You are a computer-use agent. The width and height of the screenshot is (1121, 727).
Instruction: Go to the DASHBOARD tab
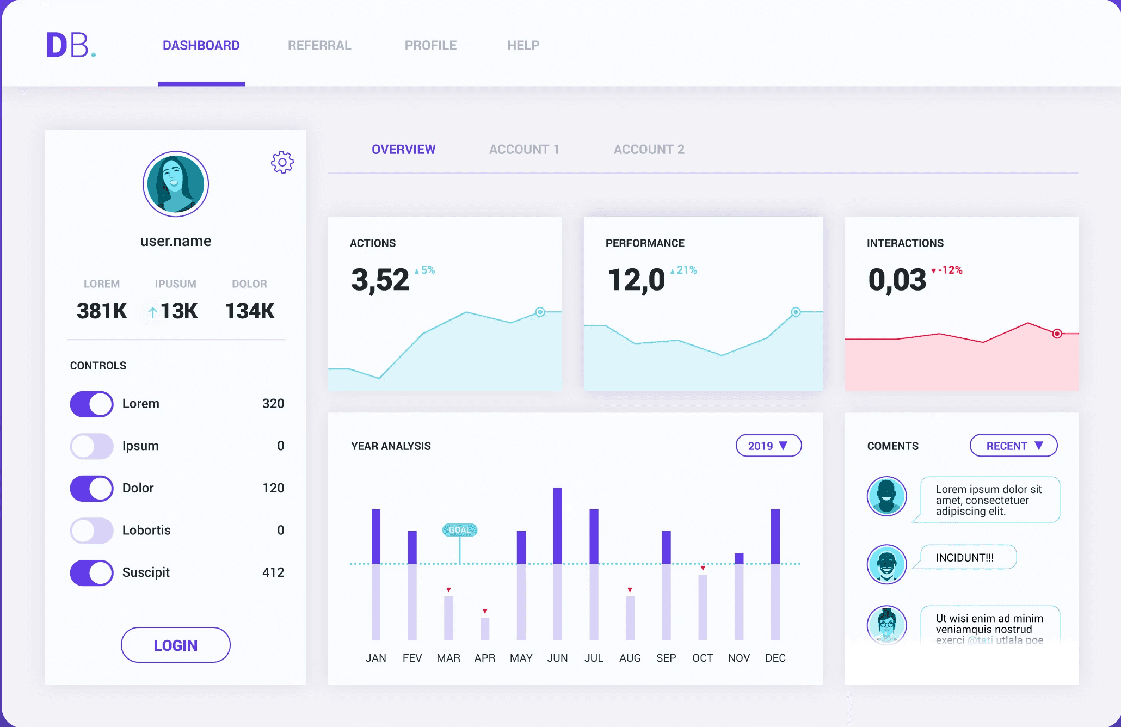point(201,45)
